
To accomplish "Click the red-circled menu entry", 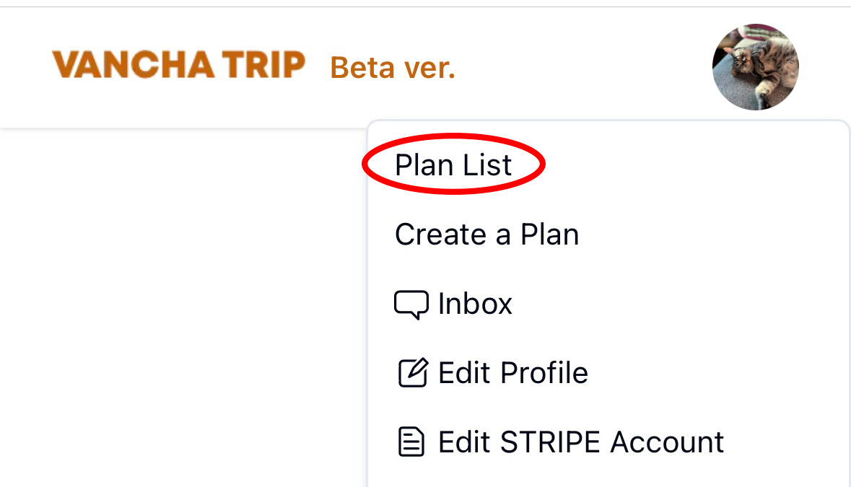I will [x=453, y=165].
